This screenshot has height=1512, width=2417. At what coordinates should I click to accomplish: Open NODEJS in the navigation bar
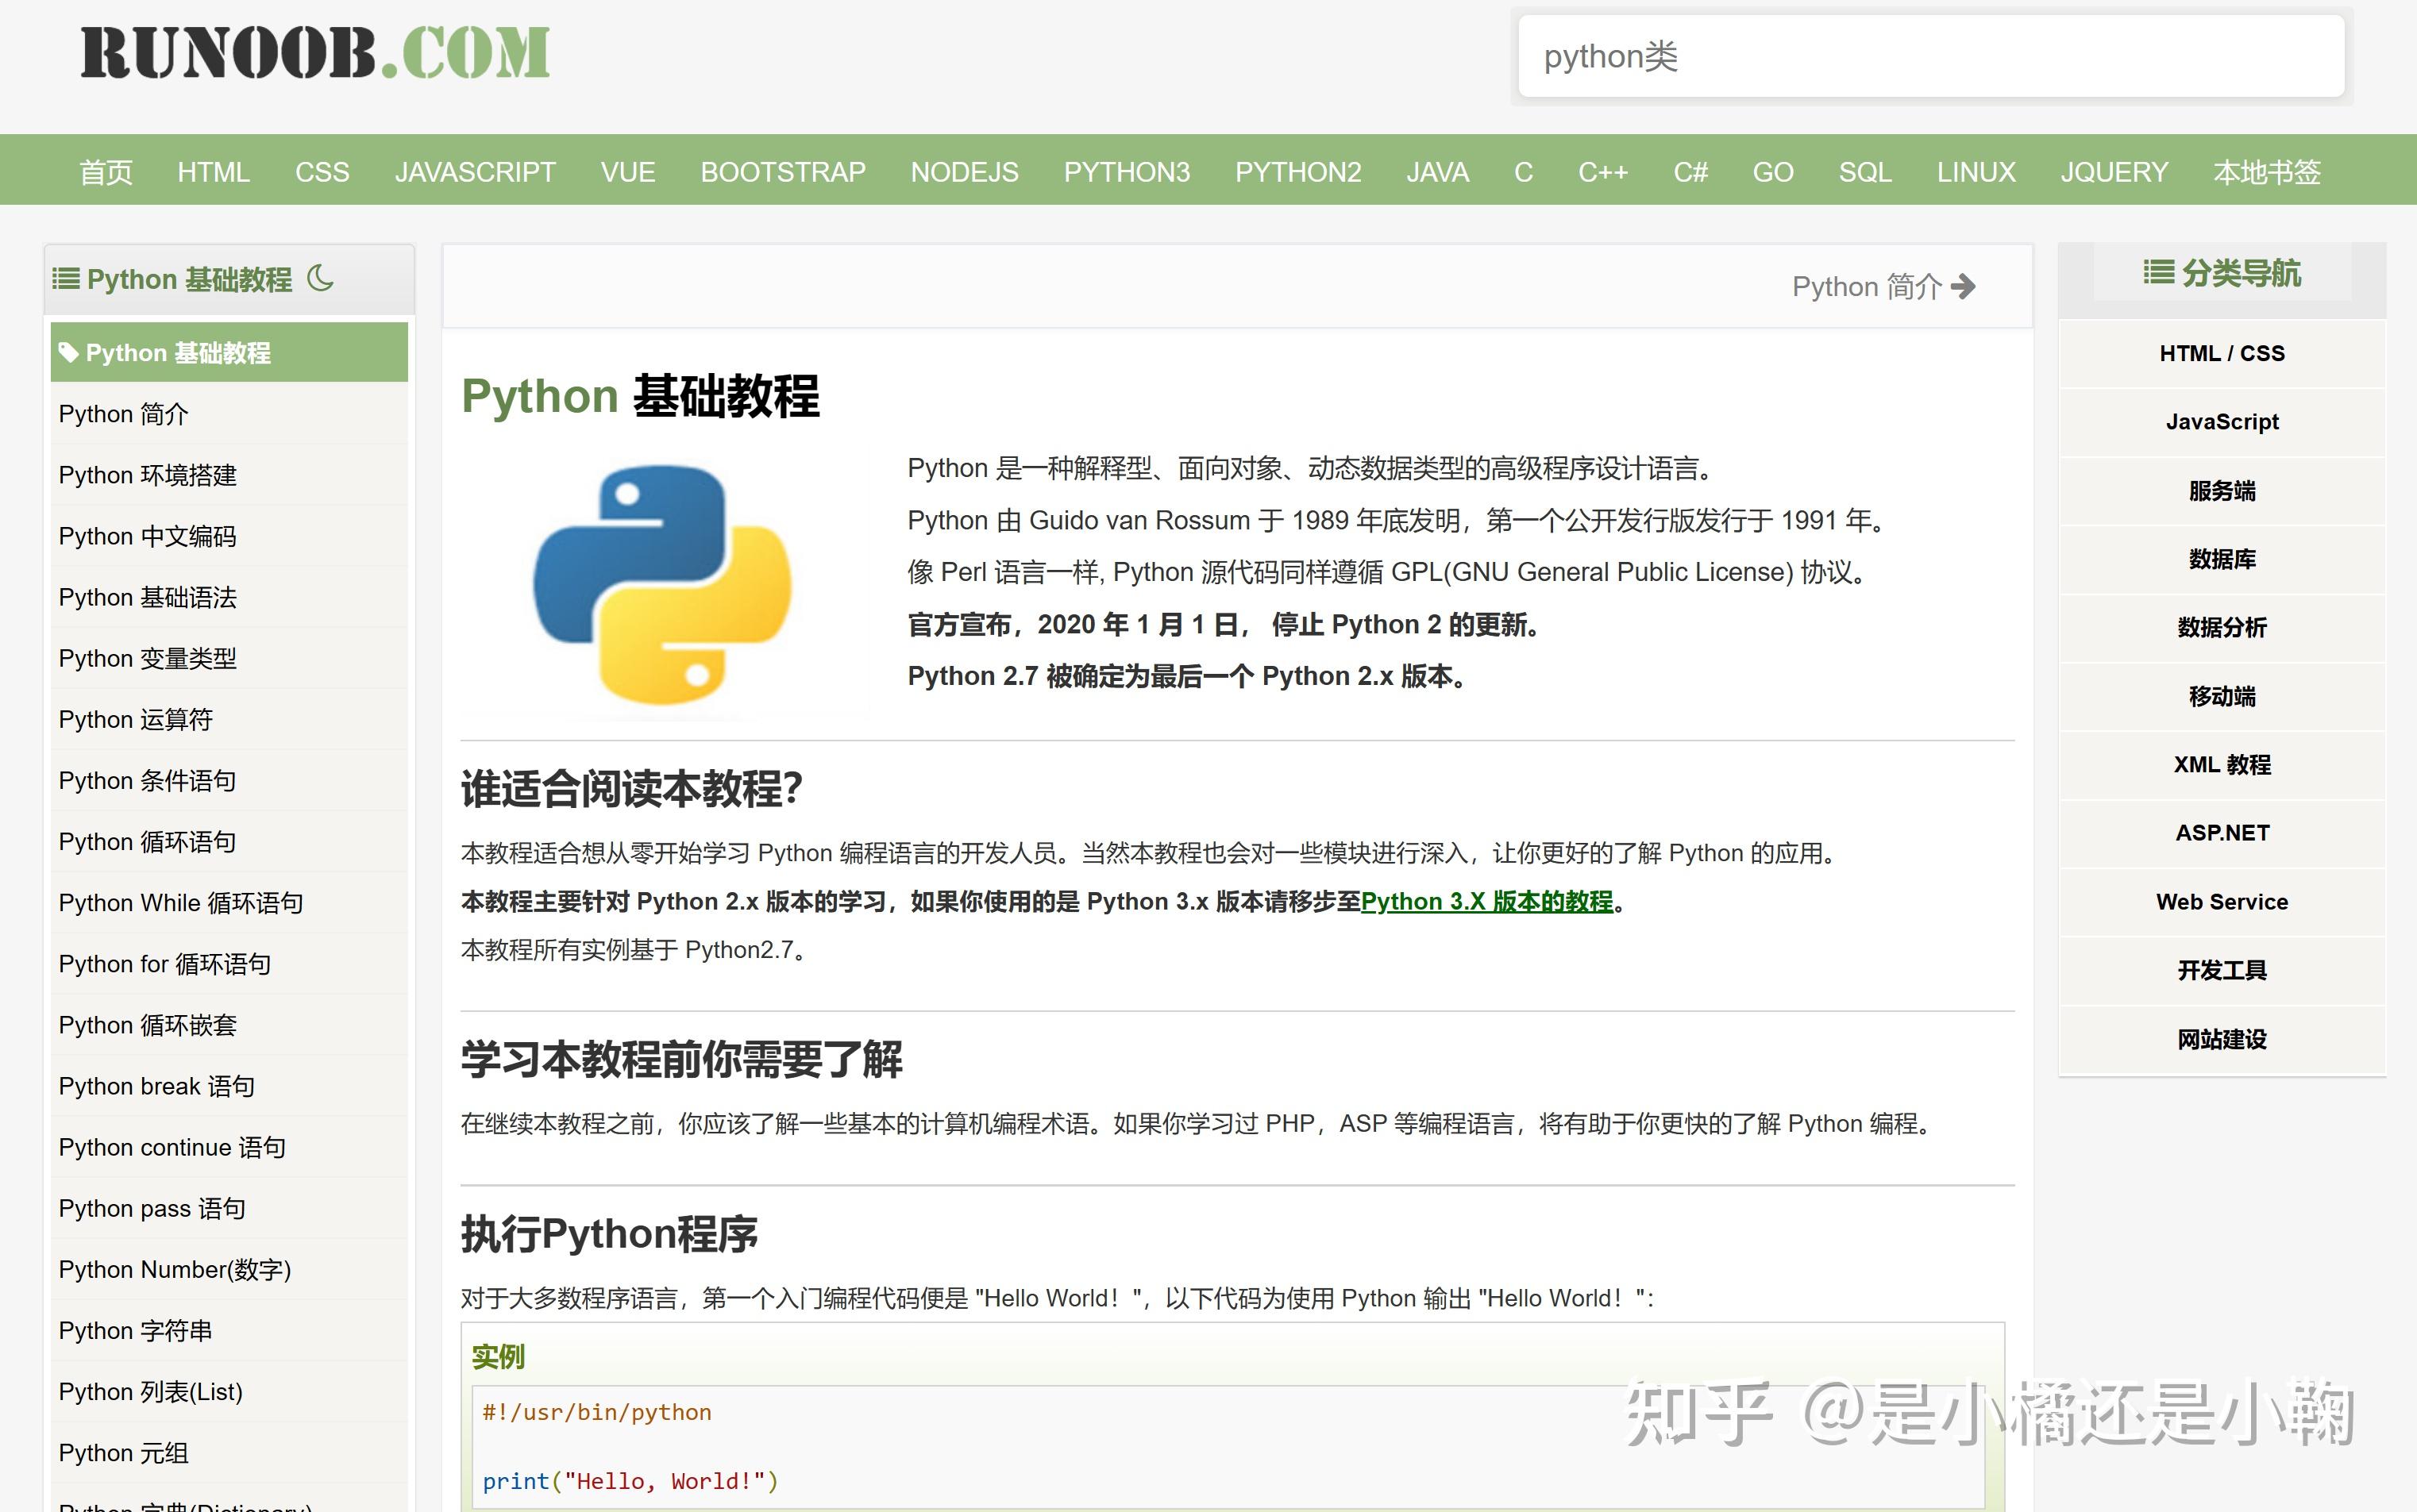click(965, 172)
